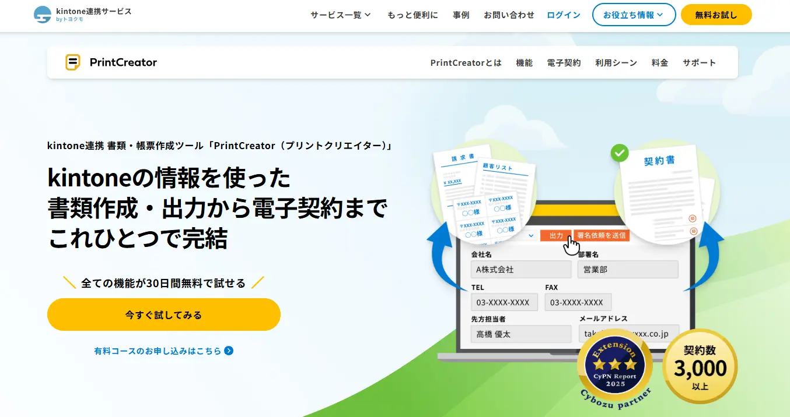The width and height of the screenshot is (790, 417).
Task: Click the 契約数 3,000 gold badge
Action: coord(700,366)
